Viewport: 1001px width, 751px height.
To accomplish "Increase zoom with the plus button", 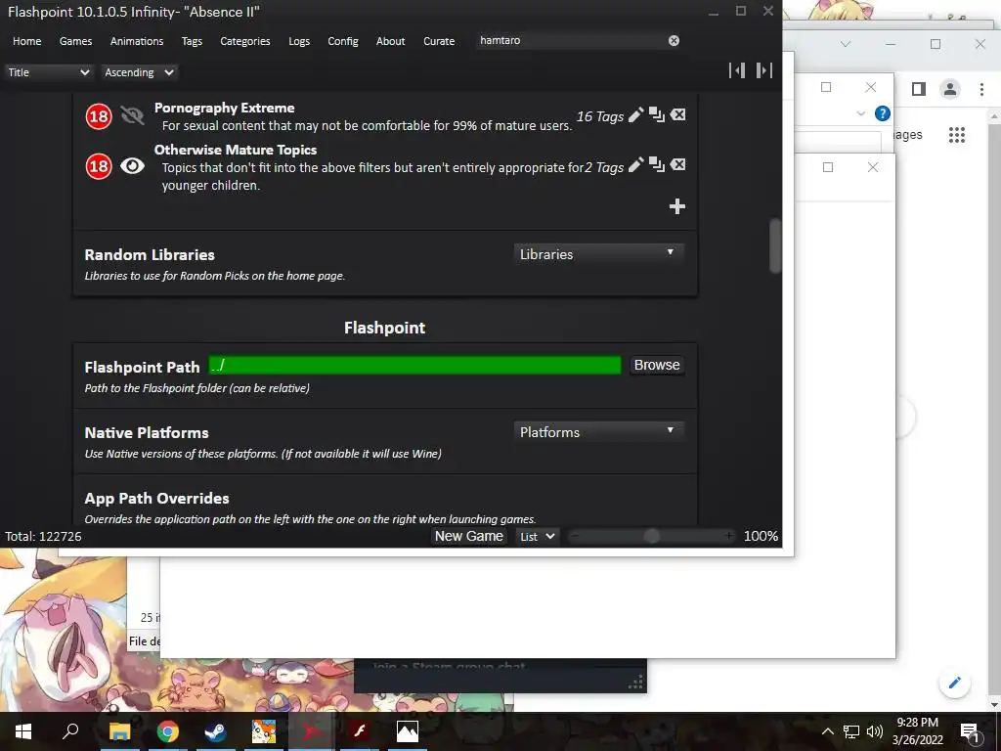I will click(x=728, y=536).
